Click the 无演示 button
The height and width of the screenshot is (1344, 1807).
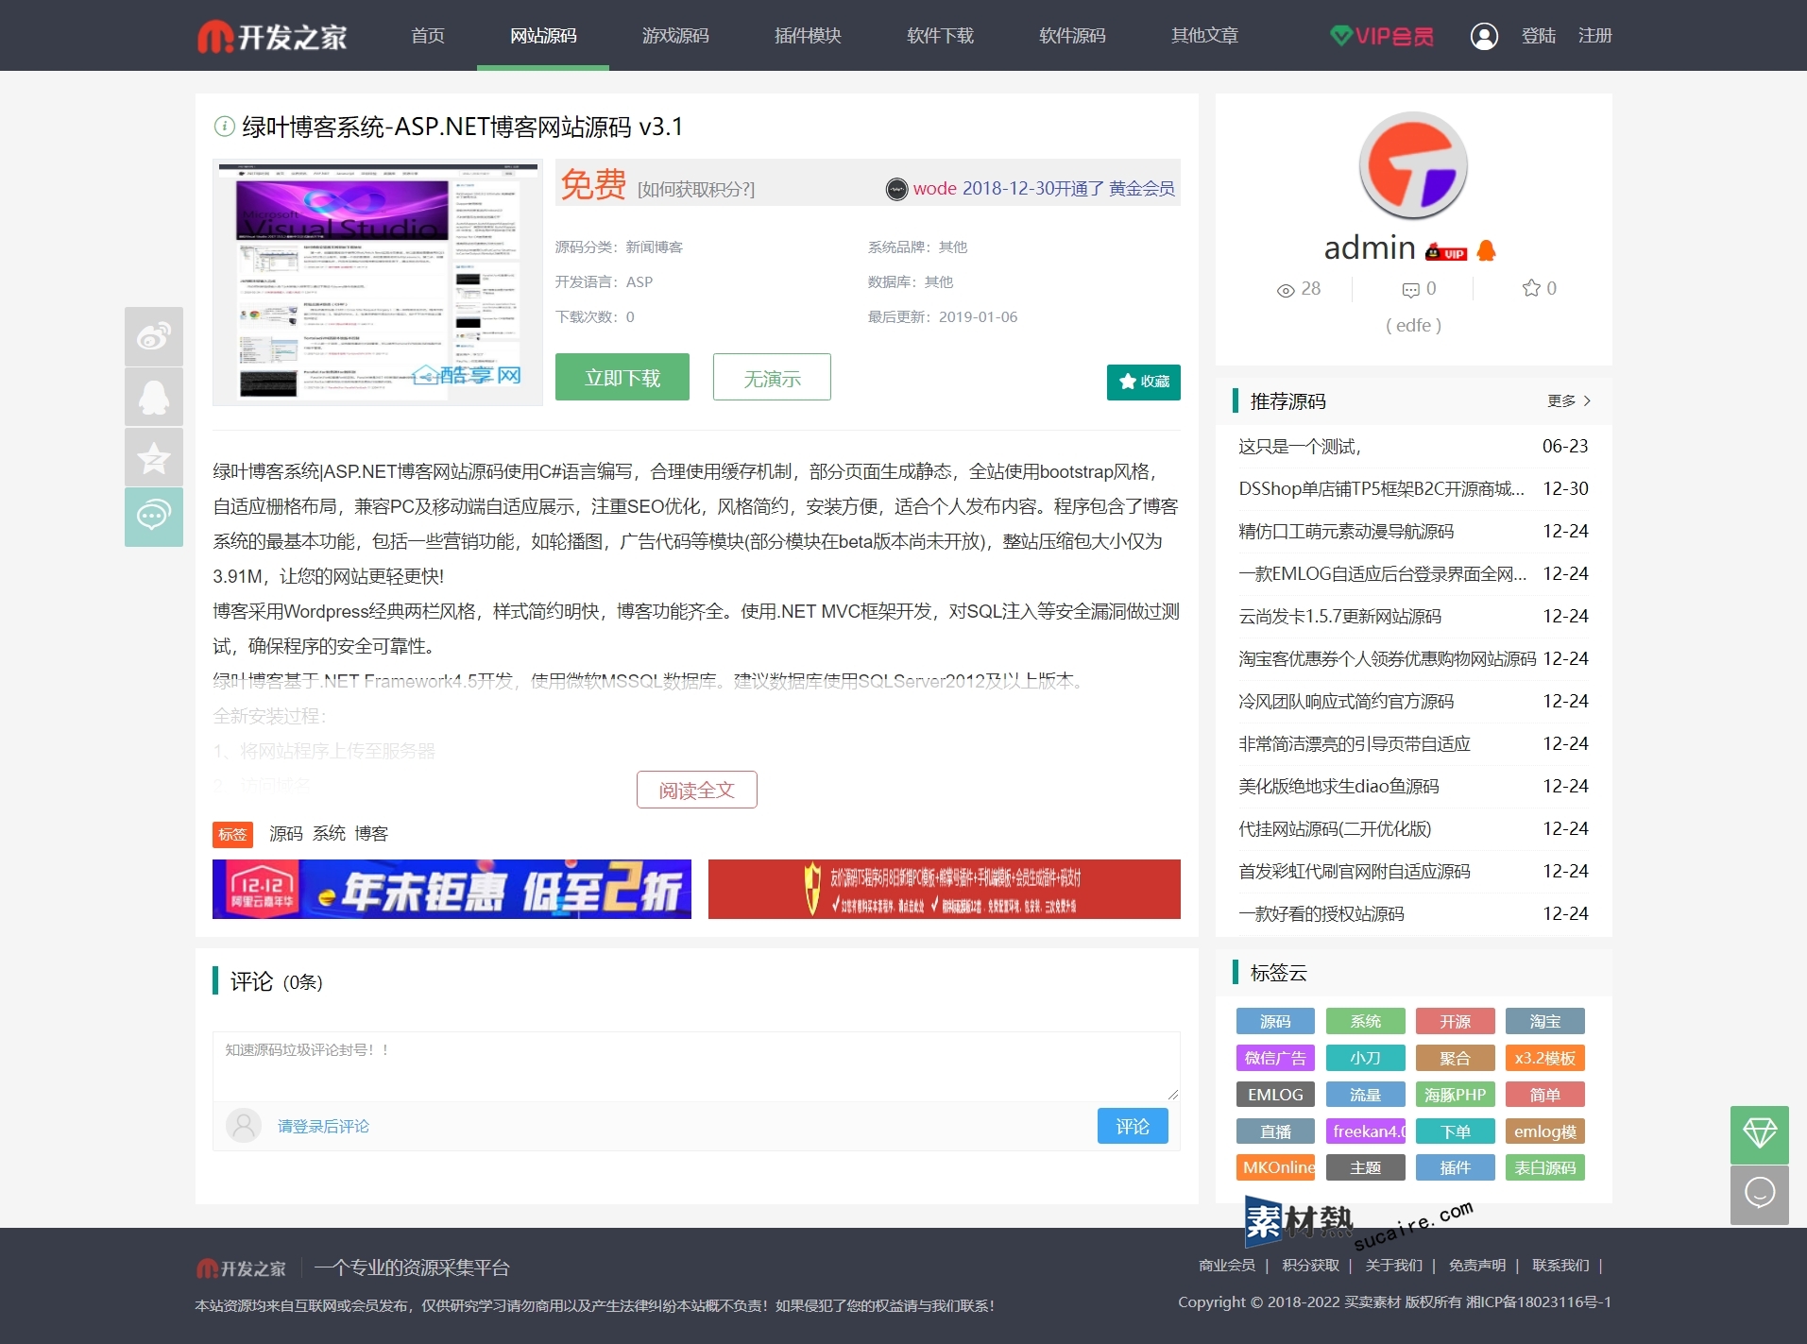pyautogui.click(x=772, y=377)
